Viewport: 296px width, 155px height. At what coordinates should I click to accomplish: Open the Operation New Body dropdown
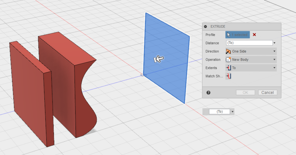point(251,60)
